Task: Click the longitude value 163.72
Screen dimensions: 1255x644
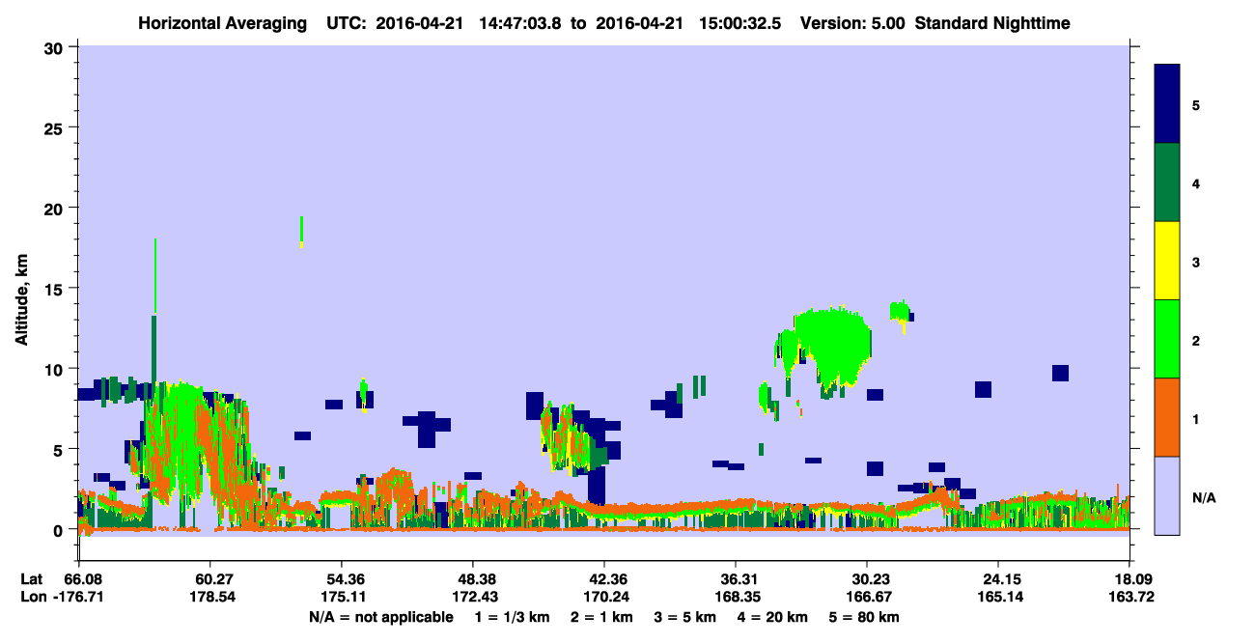Action: (1129, 597)
